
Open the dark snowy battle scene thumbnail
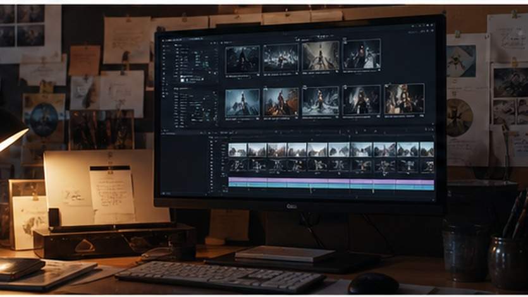pos(281,58)
